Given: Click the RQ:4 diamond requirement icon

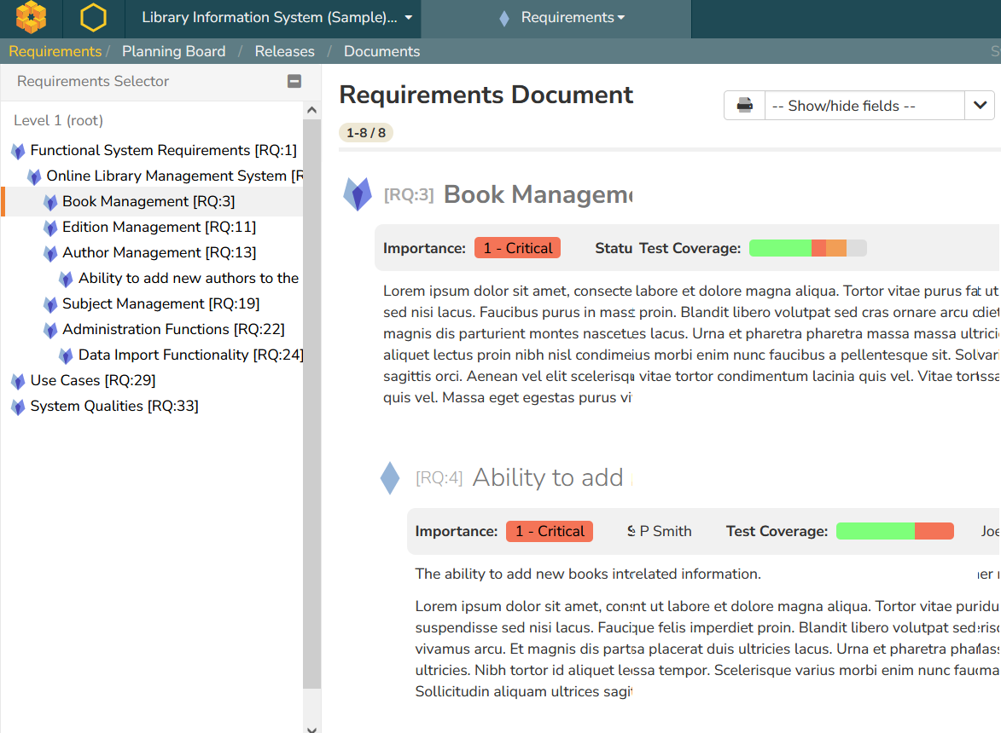Looking at the screenshot, I should pyautogui.click(x=390, y=478).
